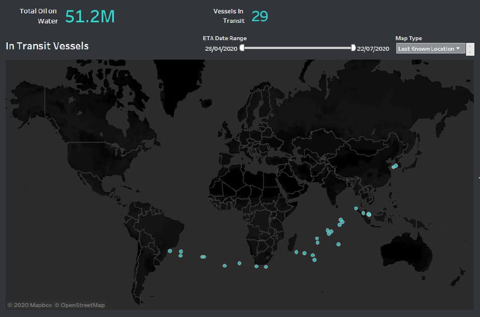Select the 28/04/2020 start date value
This screenshot has height=317, width=480.
[221, 48]
